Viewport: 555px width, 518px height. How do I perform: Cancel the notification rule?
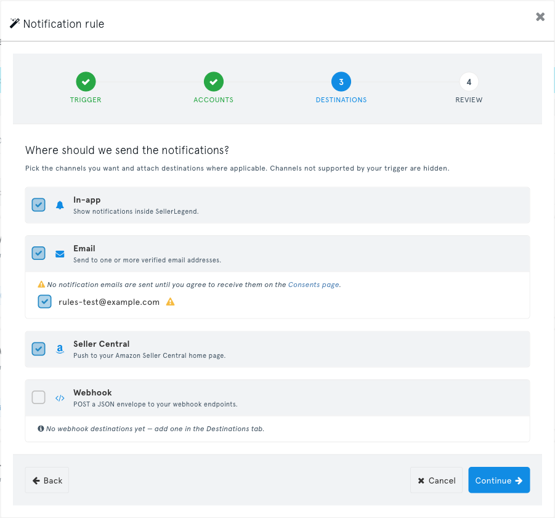[x=437, y=480]
